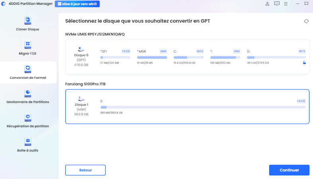
Task: Click the E: partition usage bar
Action: coord(203,107)
